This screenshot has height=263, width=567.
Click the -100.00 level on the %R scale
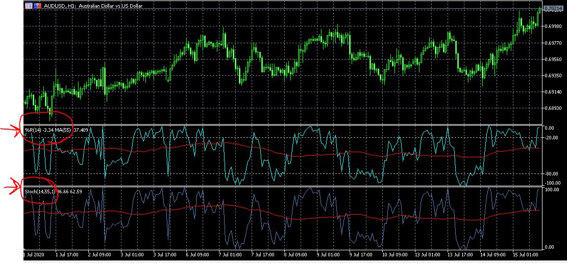click(x=552, y=182)
